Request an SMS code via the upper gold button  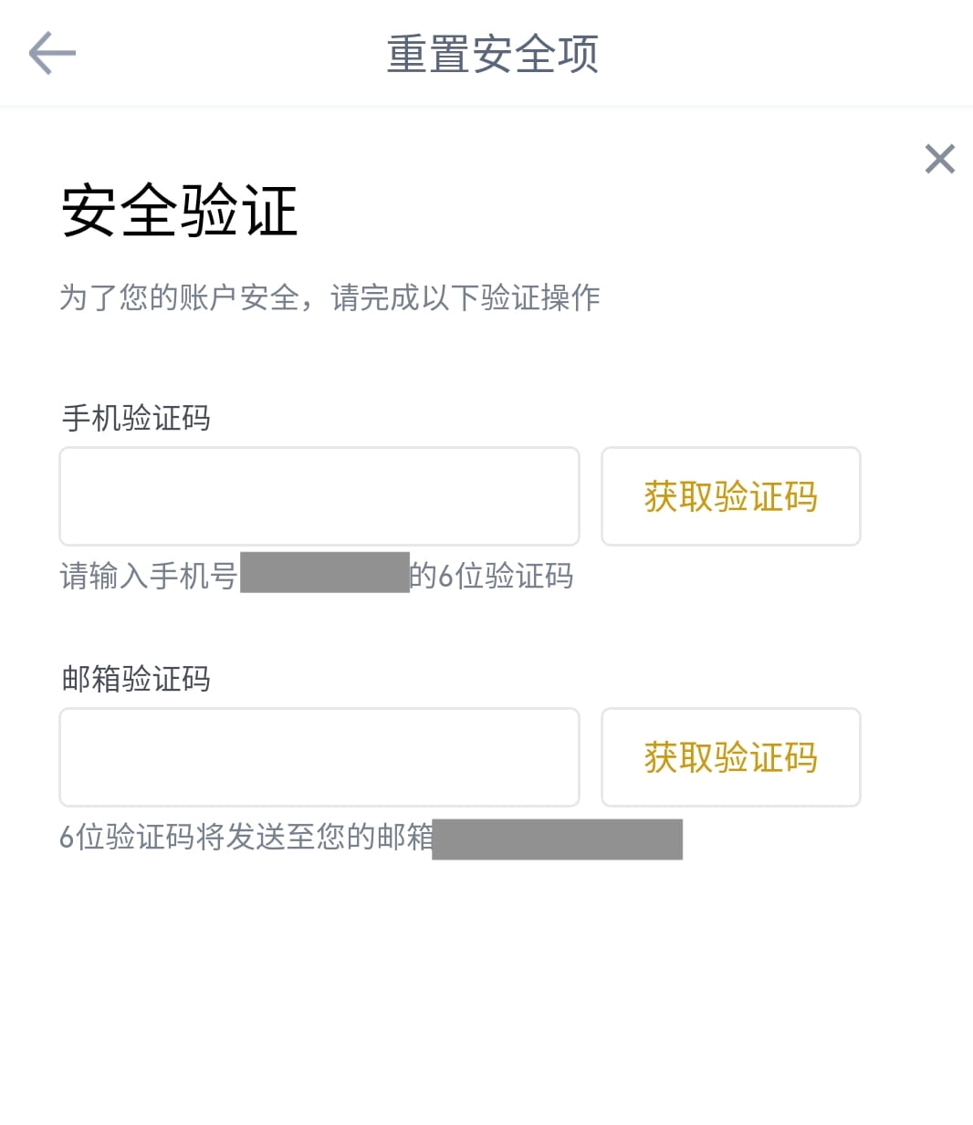coord(731,496)
